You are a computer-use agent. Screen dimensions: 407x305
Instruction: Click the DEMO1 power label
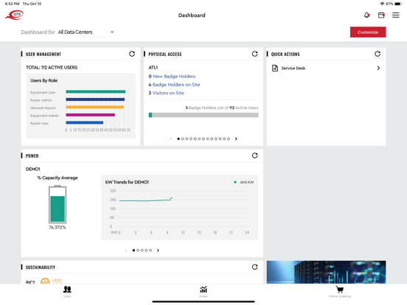(33, 169)
